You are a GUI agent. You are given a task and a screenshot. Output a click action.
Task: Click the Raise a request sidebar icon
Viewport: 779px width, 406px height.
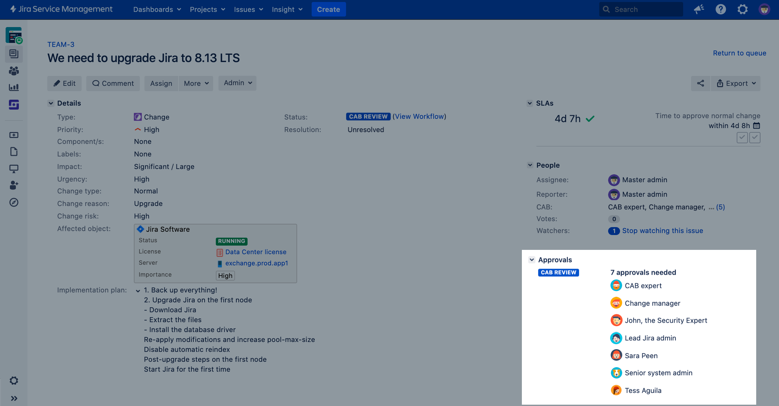coord(14,135)
